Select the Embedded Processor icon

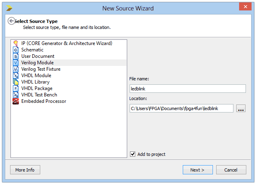tap(16, 101)
